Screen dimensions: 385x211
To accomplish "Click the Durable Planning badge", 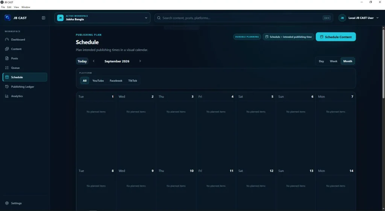I will click(247, 37).
